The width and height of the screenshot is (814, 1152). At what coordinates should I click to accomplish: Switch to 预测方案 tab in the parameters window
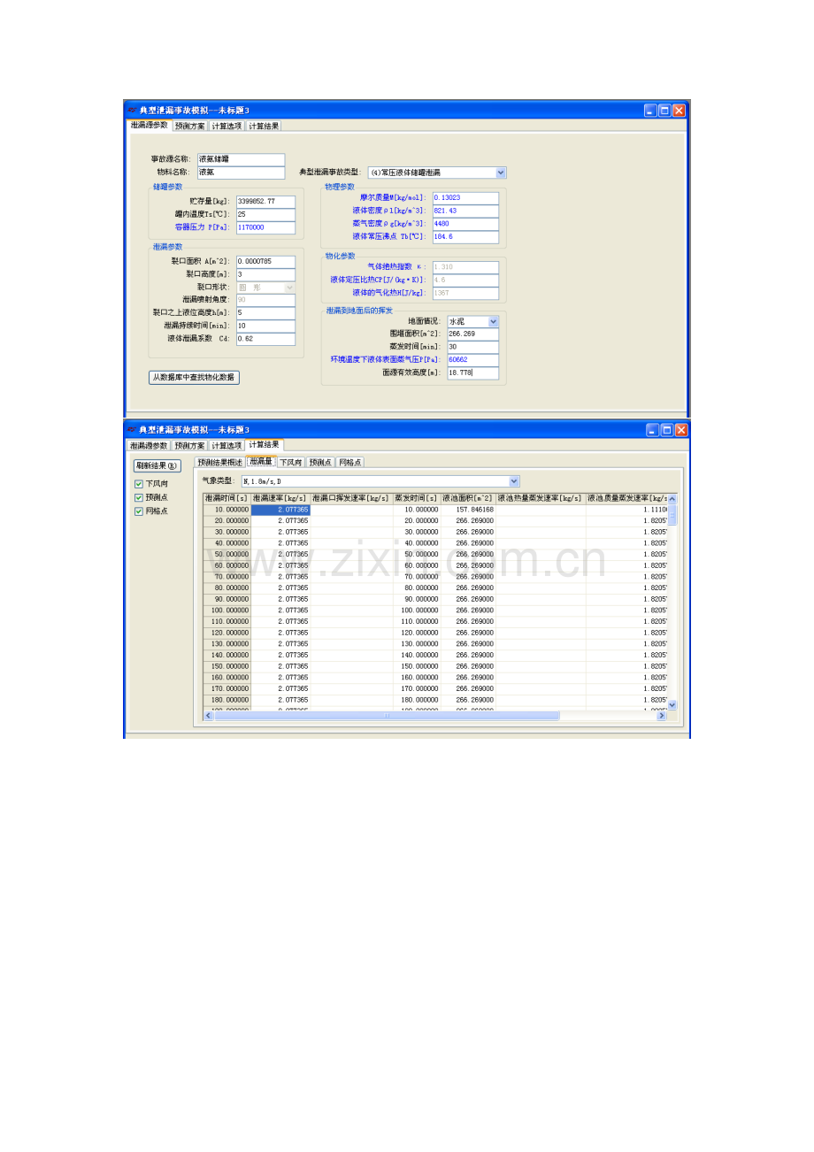189,127
